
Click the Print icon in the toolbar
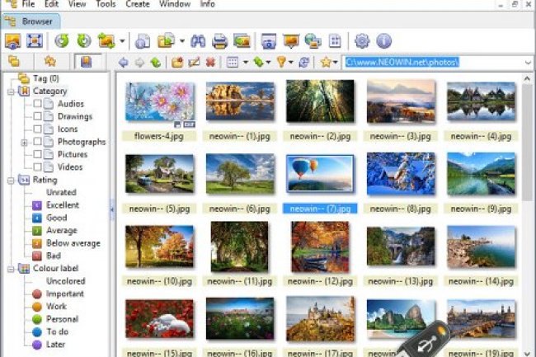tap(219, 40)
